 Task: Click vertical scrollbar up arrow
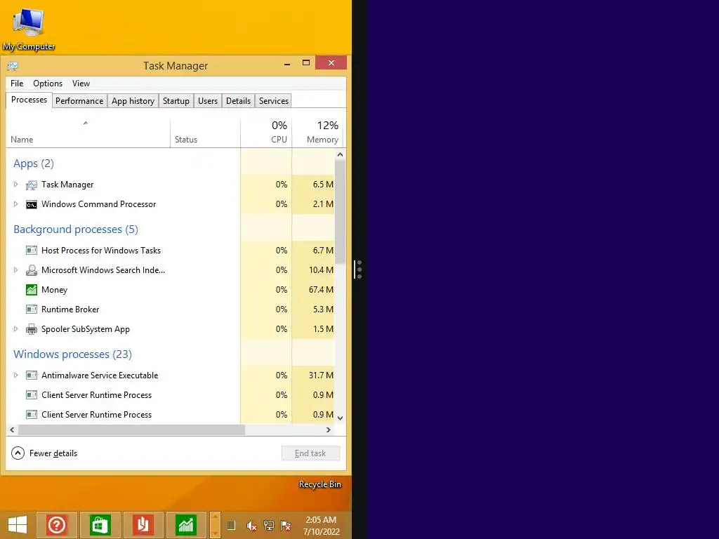pyautogui.click(x=340, y=154)
